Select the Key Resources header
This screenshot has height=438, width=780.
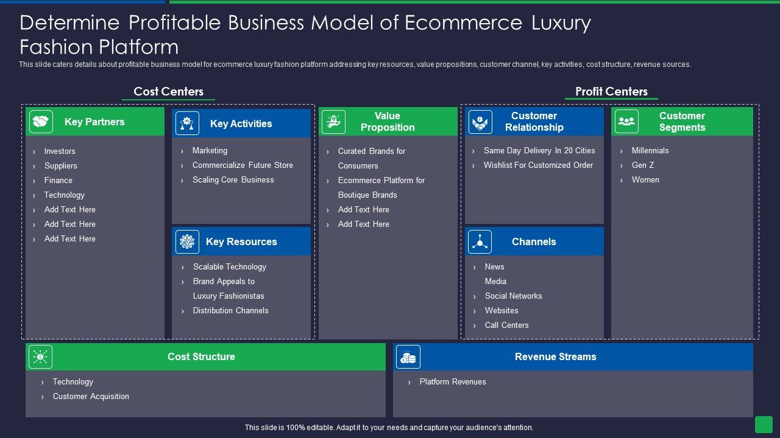[x=241, y=242]
